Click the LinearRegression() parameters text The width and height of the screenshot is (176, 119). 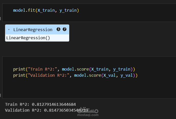coord(28,38)
